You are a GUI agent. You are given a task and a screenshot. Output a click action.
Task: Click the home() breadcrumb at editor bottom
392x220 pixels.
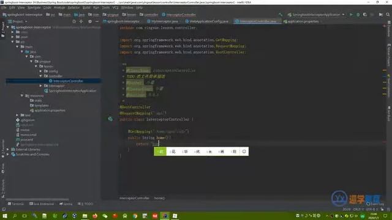tap(159, 198)
